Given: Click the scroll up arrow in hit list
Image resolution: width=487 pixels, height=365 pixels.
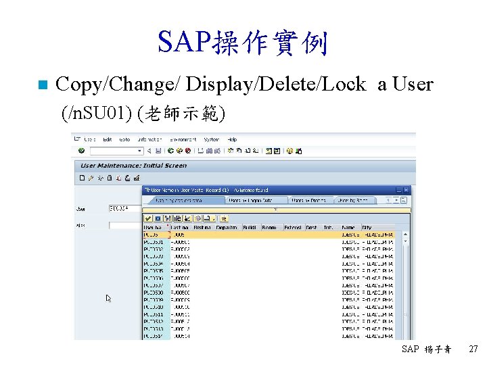Looking at the screenshot, I should tap(405, 235).
